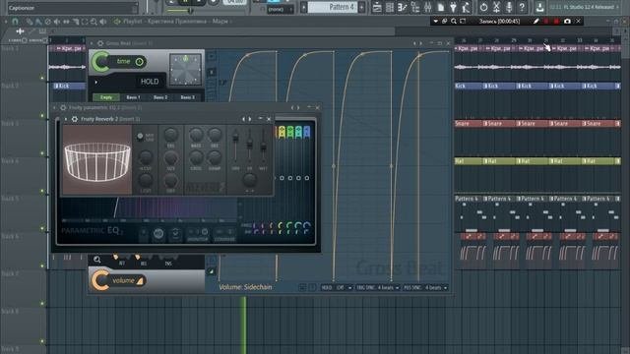Image resolution: width=630 pixels, height=354 pixels.
Task: Go to previous preset in Fruity Reeverb 2
Action: [243, 119]
